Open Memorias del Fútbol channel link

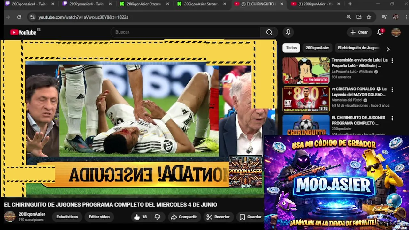click(347, 100)
